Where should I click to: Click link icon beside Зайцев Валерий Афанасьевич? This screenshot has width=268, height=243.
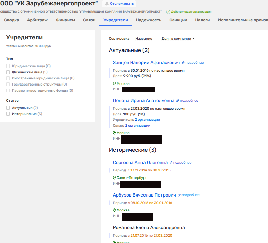pos(183,63)
